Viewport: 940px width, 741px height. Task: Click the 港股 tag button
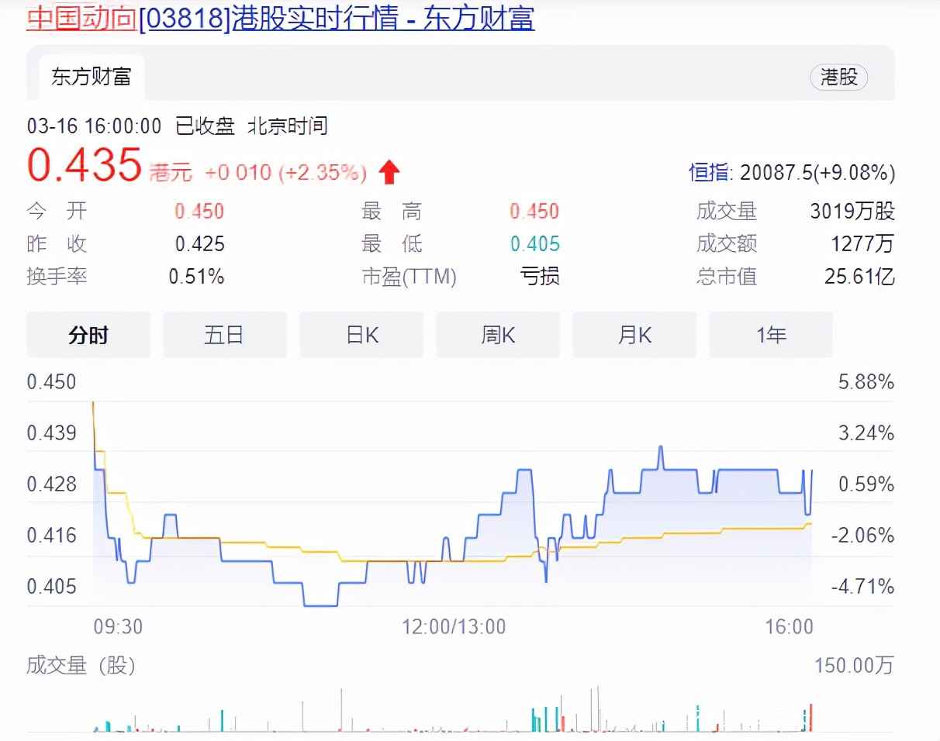839,77
